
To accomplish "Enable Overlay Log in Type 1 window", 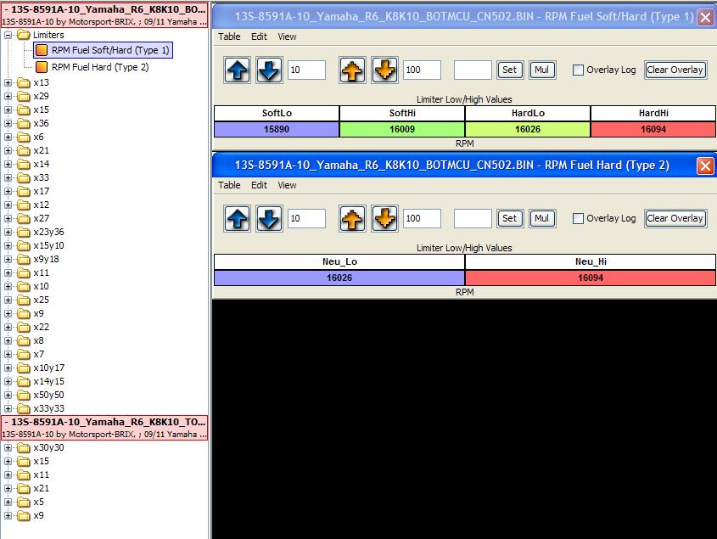I will pyautogui.click(x=578, y=70).
